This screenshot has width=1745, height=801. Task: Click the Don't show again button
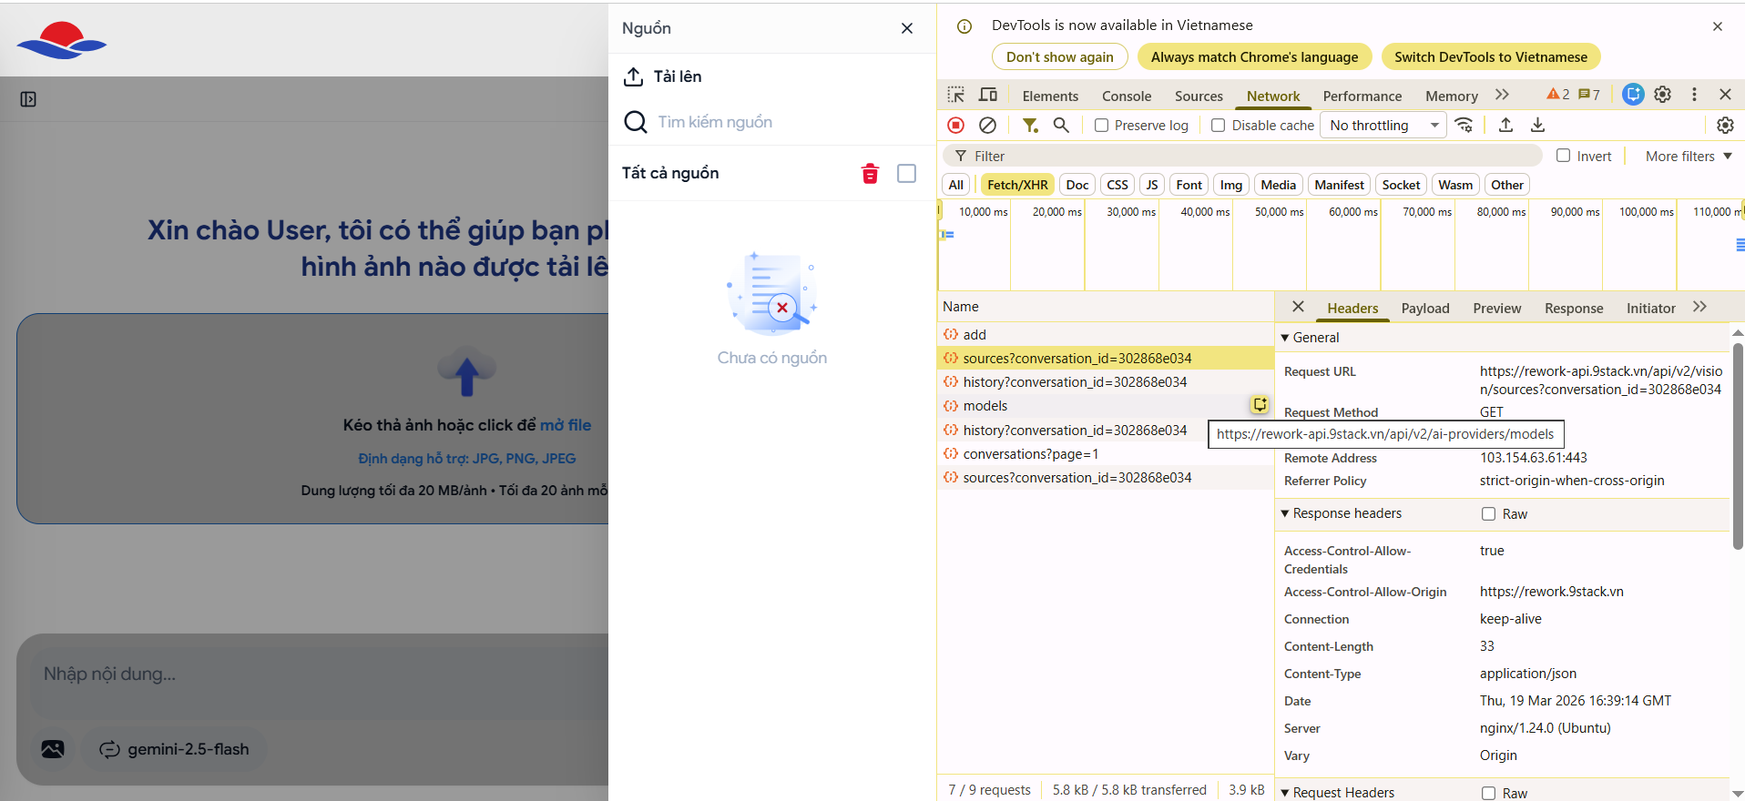click(x=1059, y=57)
